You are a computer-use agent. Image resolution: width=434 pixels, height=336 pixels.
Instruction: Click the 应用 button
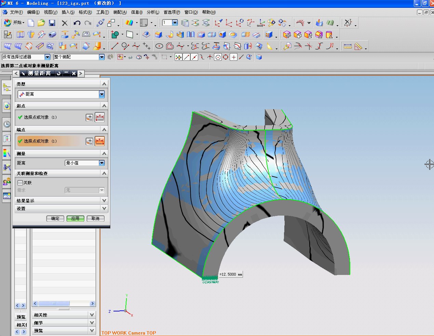[x=76, y=219]
